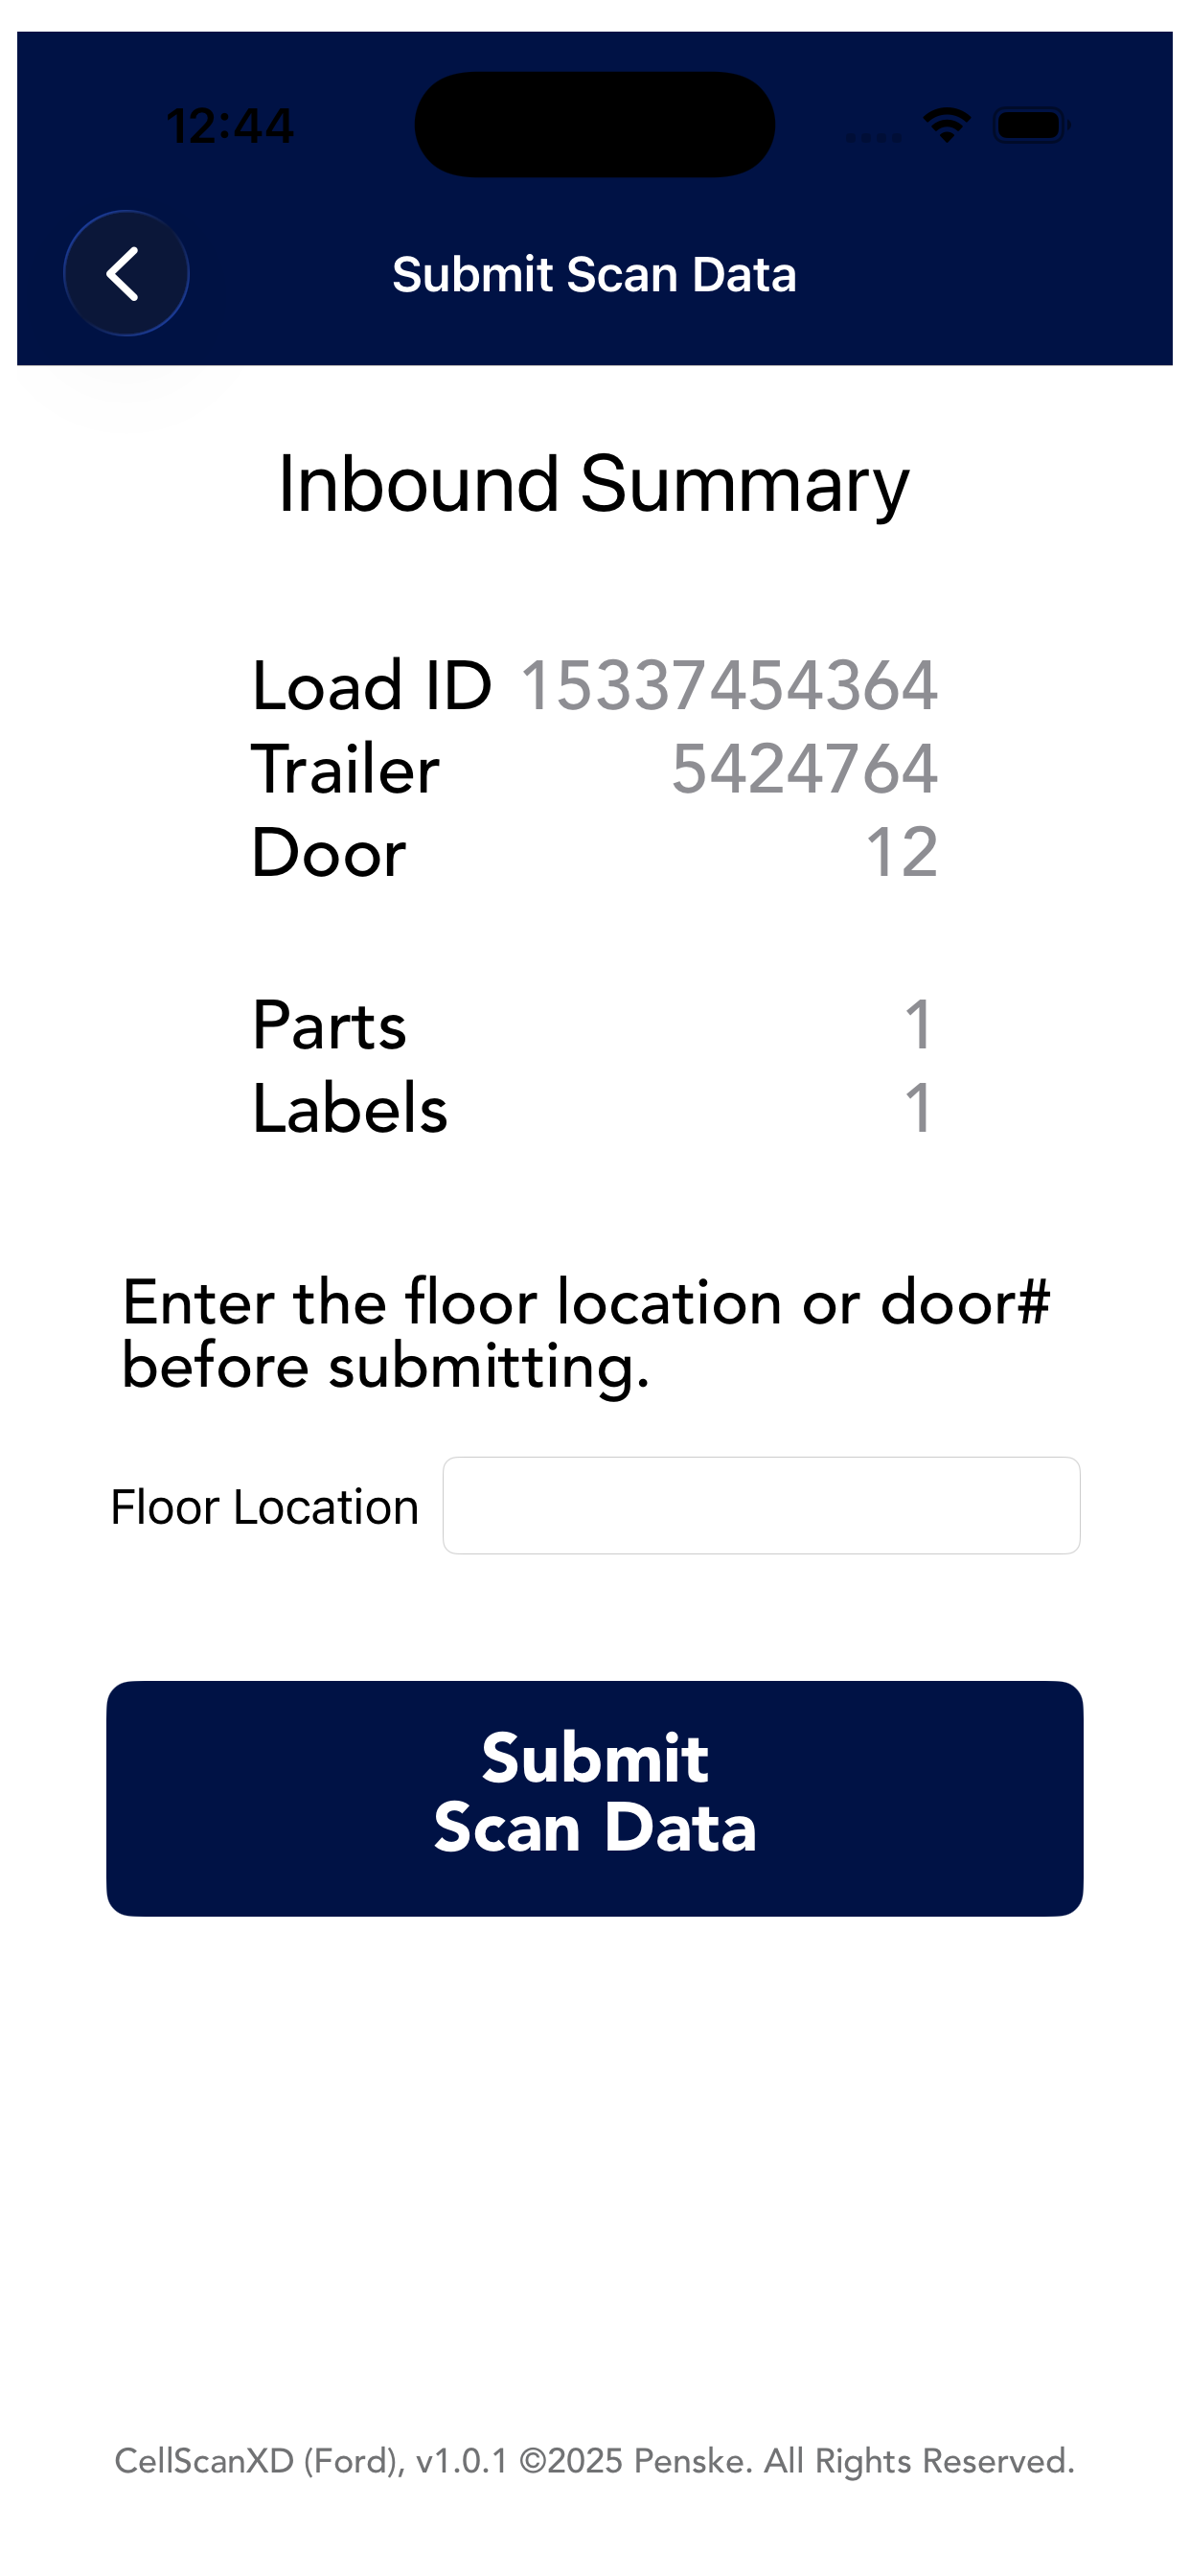Select the Load ID value 15337454364
The image size is (1190, 2576).
click(x=729, y=686)
